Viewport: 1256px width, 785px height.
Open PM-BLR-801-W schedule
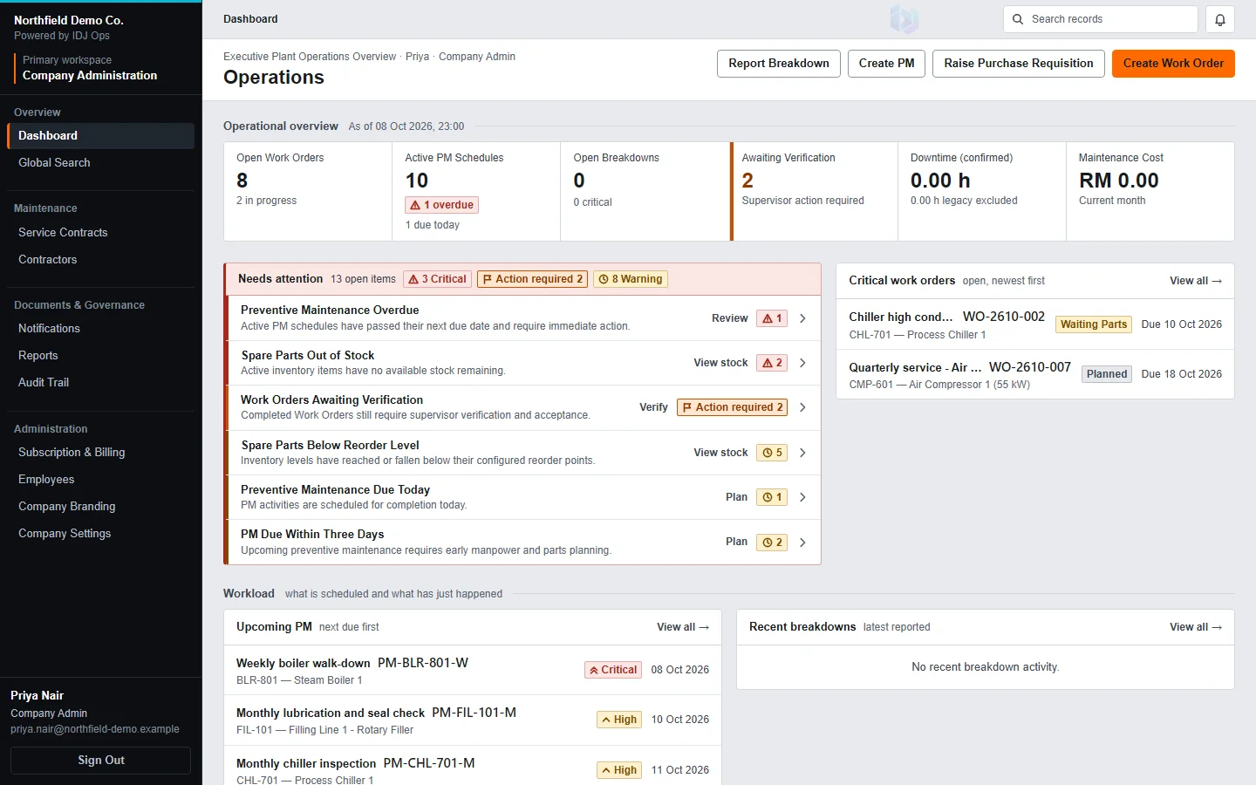pyautogui.click(x=473, y=670)
